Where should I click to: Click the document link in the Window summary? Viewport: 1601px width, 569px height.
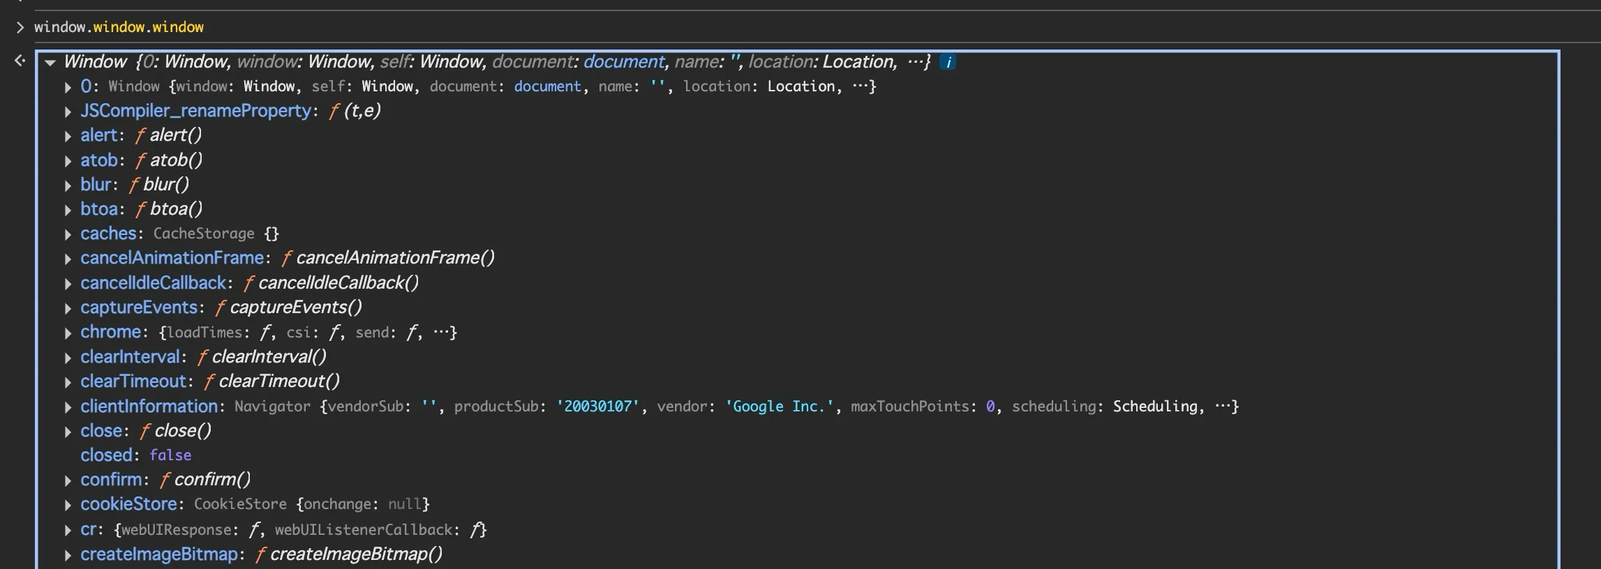(x=623, y=62)
